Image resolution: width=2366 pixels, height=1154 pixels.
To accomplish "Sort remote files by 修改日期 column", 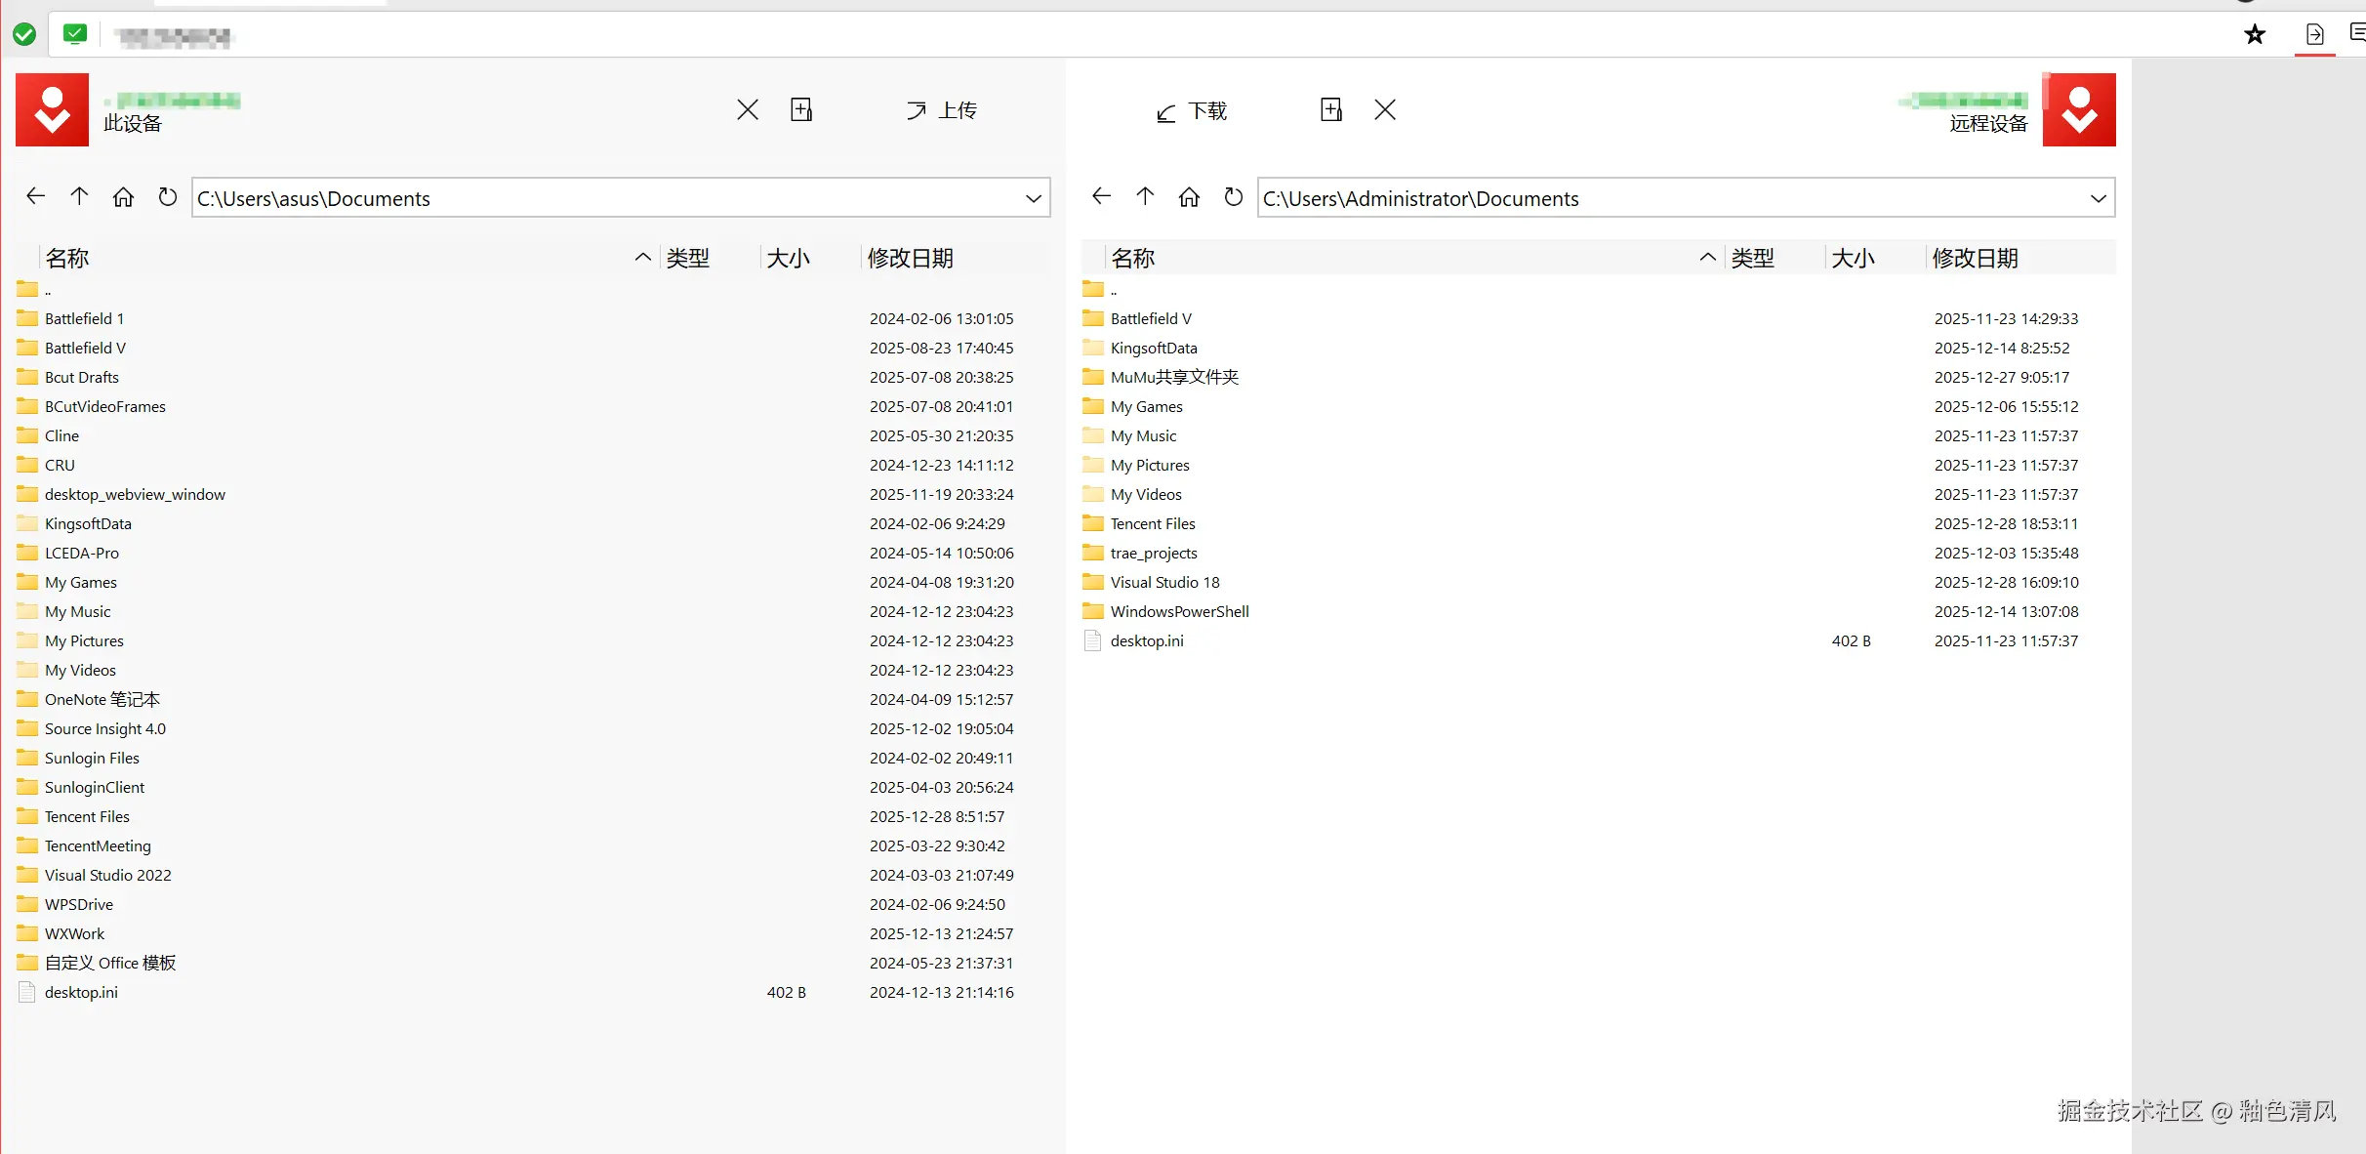I will tap(1975, 258).
